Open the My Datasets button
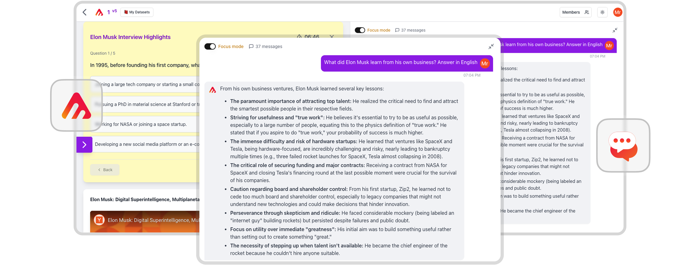 (x=137, y=12)
